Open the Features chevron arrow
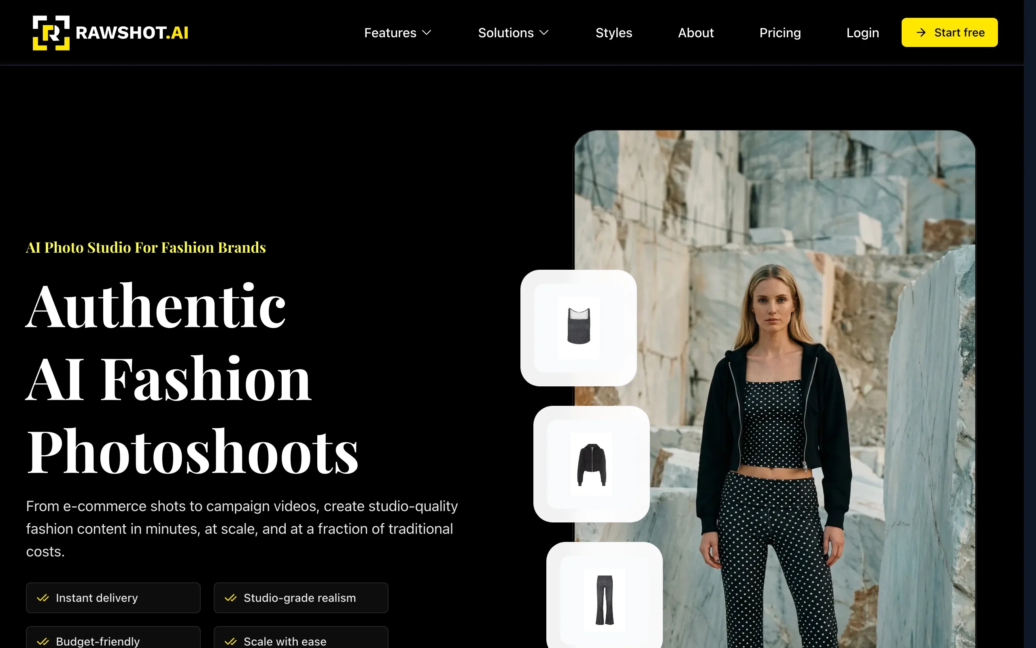Screen dimensions: 1036x648 (x=428, y=32)
